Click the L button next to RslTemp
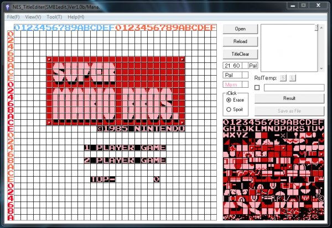Viewport: 332px width, 228px height. click(292, 78)
